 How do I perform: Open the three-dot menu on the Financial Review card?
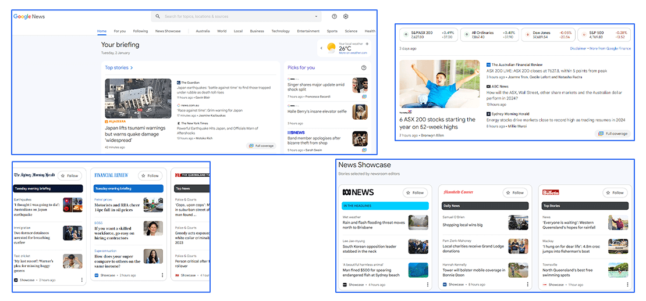click(x=162, y=275)
